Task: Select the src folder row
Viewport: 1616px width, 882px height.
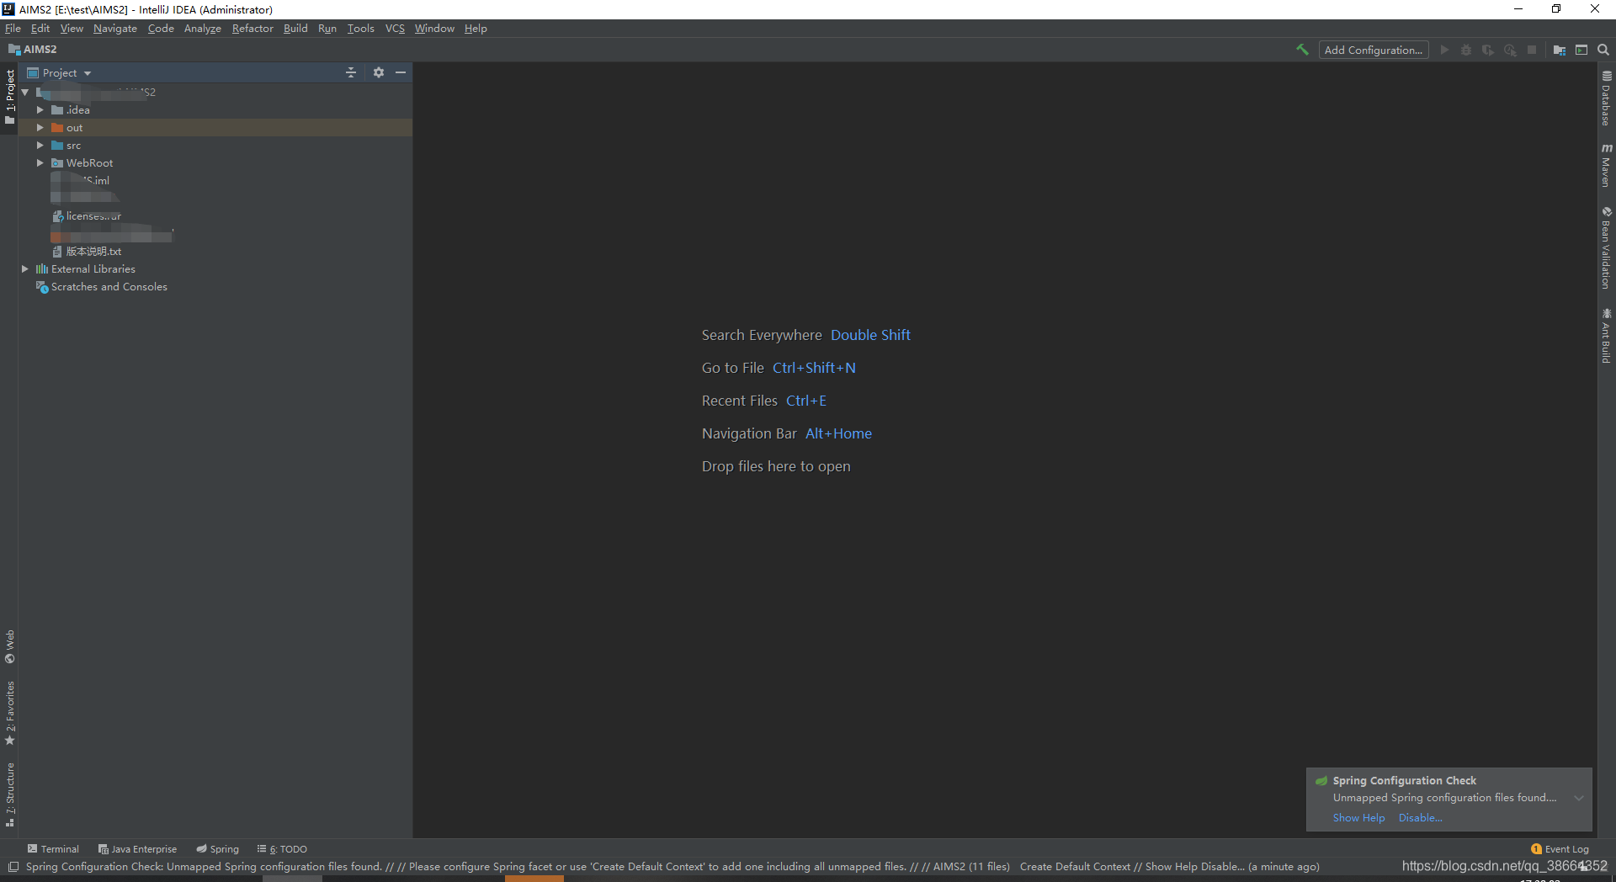Action: click(x=215, y=145)
